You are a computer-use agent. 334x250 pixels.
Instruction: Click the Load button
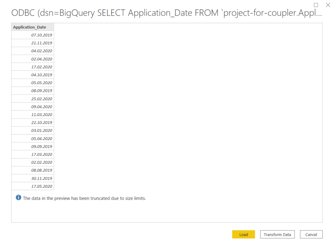tap(243, 234)
